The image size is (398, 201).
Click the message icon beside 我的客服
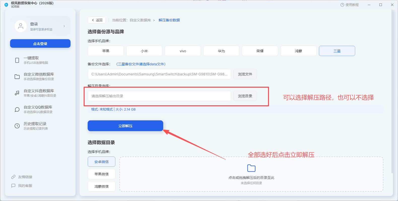pos(13,186)
